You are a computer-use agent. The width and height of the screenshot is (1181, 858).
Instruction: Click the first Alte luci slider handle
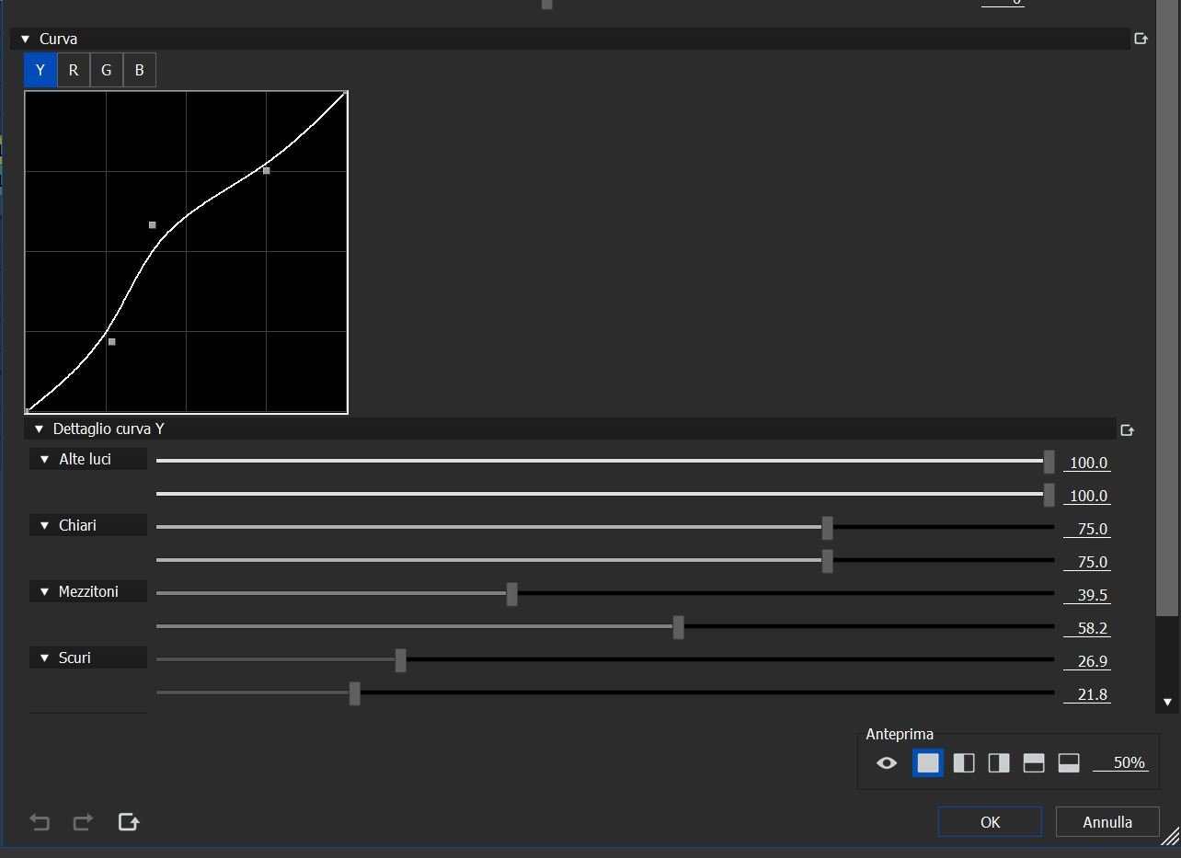pos(1049,462)
